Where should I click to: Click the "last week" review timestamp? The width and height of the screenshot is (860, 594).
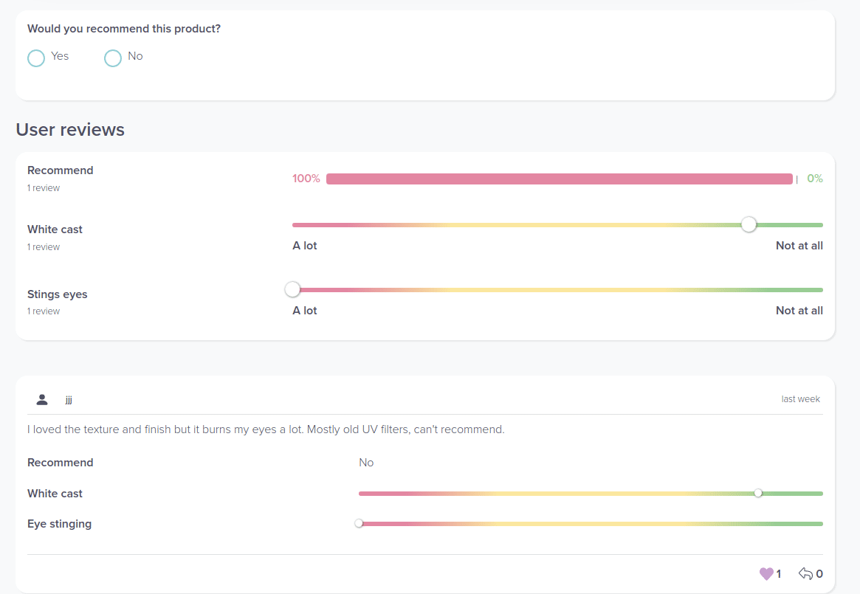tap(800, 399)
